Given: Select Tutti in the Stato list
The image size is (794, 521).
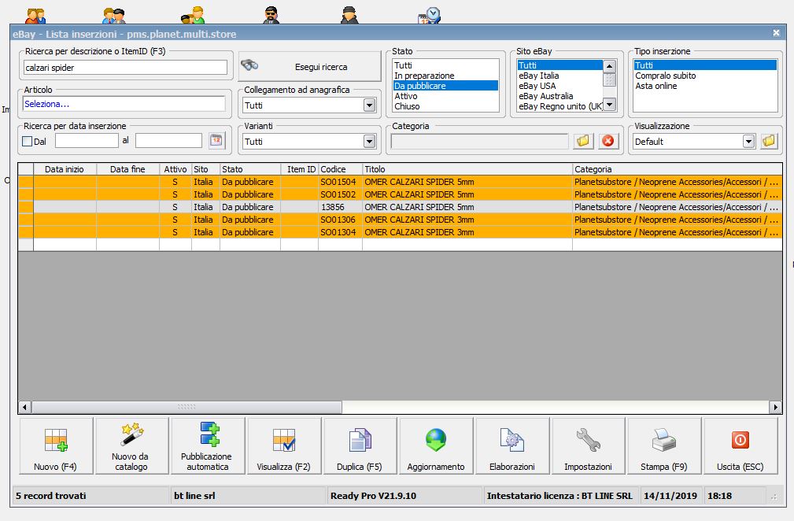Looking at the screenshot, I should [x=445, y=65].
